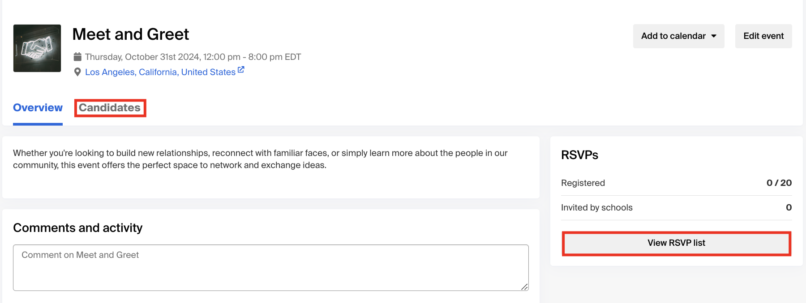Image resolution: width=806 pixels, height=303 pixels.
Task: Click the external link icon after United States
Action: [x=241, y=70]
